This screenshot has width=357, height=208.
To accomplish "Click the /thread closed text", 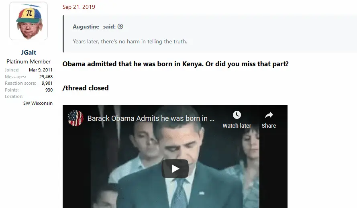I will pyautogui.click(x=86, y=88).
